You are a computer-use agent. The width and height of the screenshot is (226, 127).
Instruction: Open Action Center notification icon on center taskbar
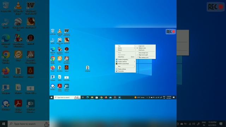pos(174,97)
